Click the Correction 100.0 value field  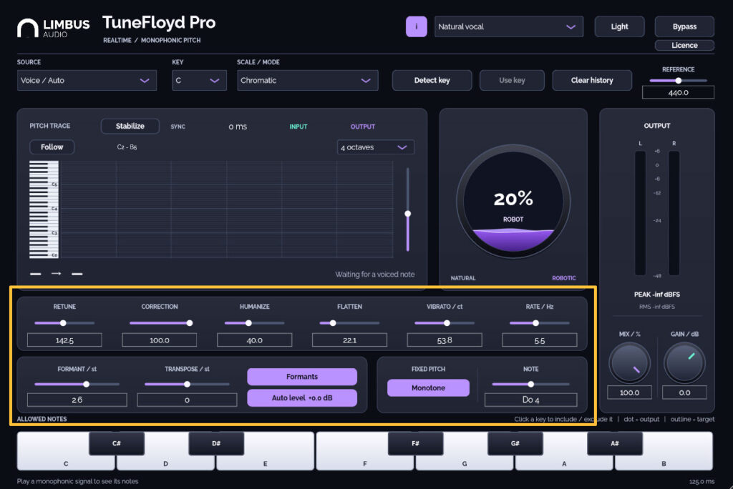click(160, 340)
